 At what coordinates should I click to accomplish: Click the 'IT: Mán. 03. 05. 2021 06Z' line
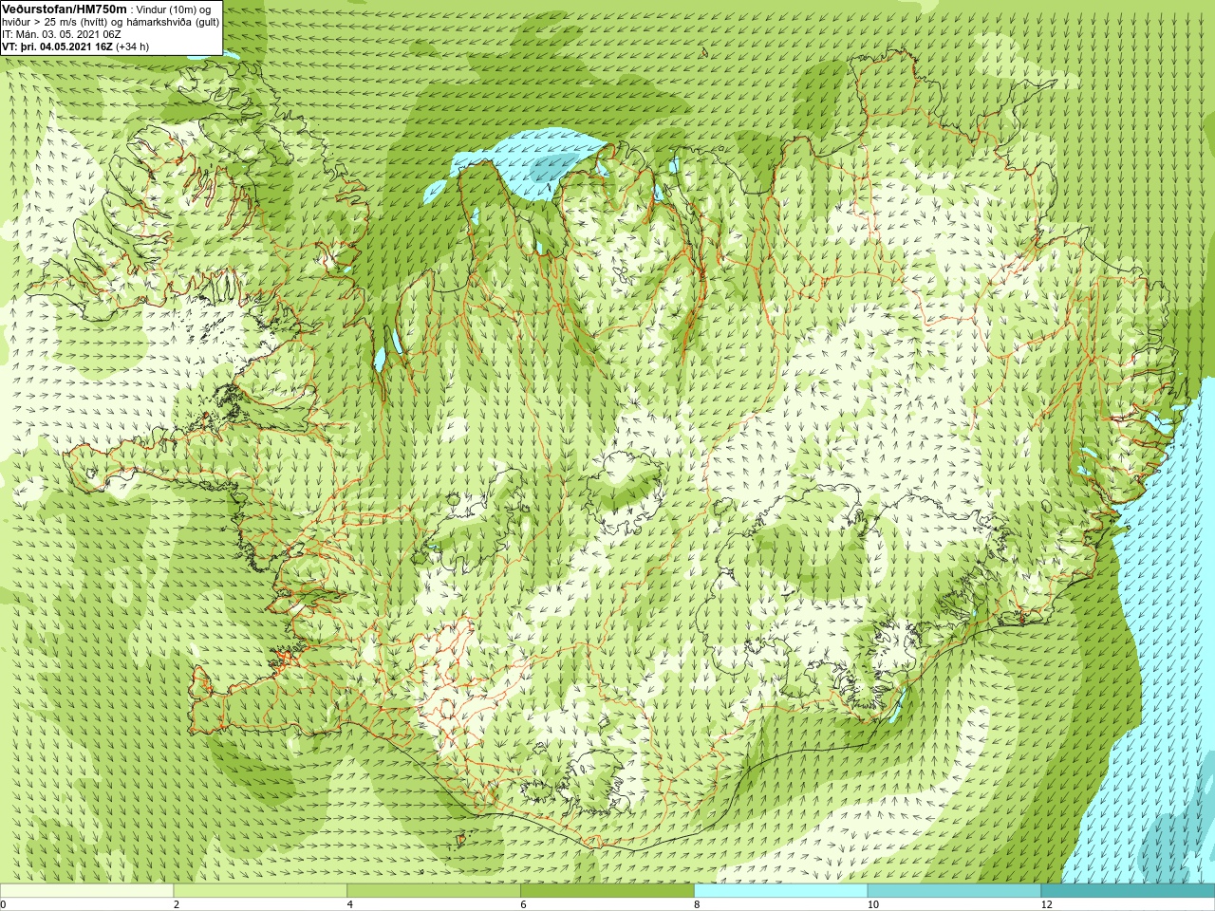[x=62, y=34]
